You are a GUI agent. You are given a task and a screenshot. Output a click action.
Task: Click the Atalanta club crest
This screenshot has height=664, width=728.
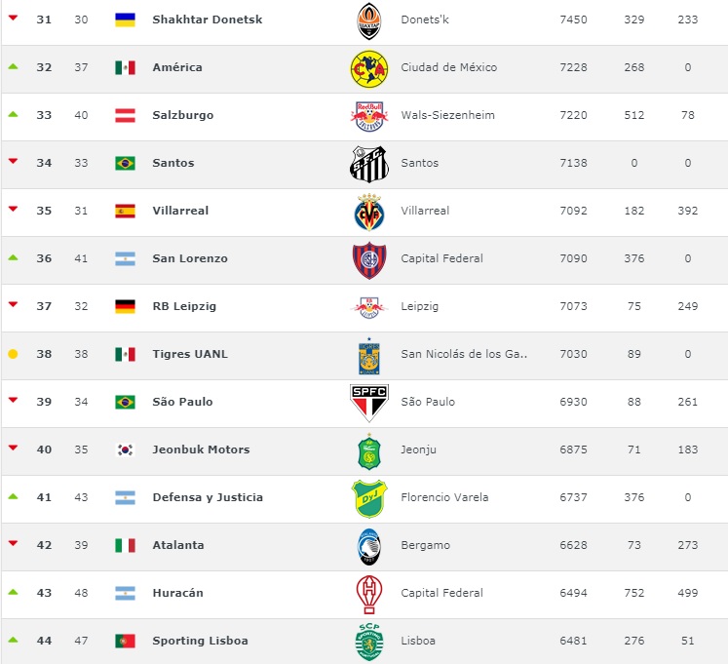(x=369, y=546)
